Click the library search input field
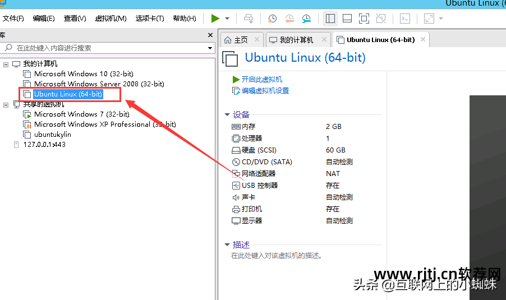 click(x=107, y=48)
